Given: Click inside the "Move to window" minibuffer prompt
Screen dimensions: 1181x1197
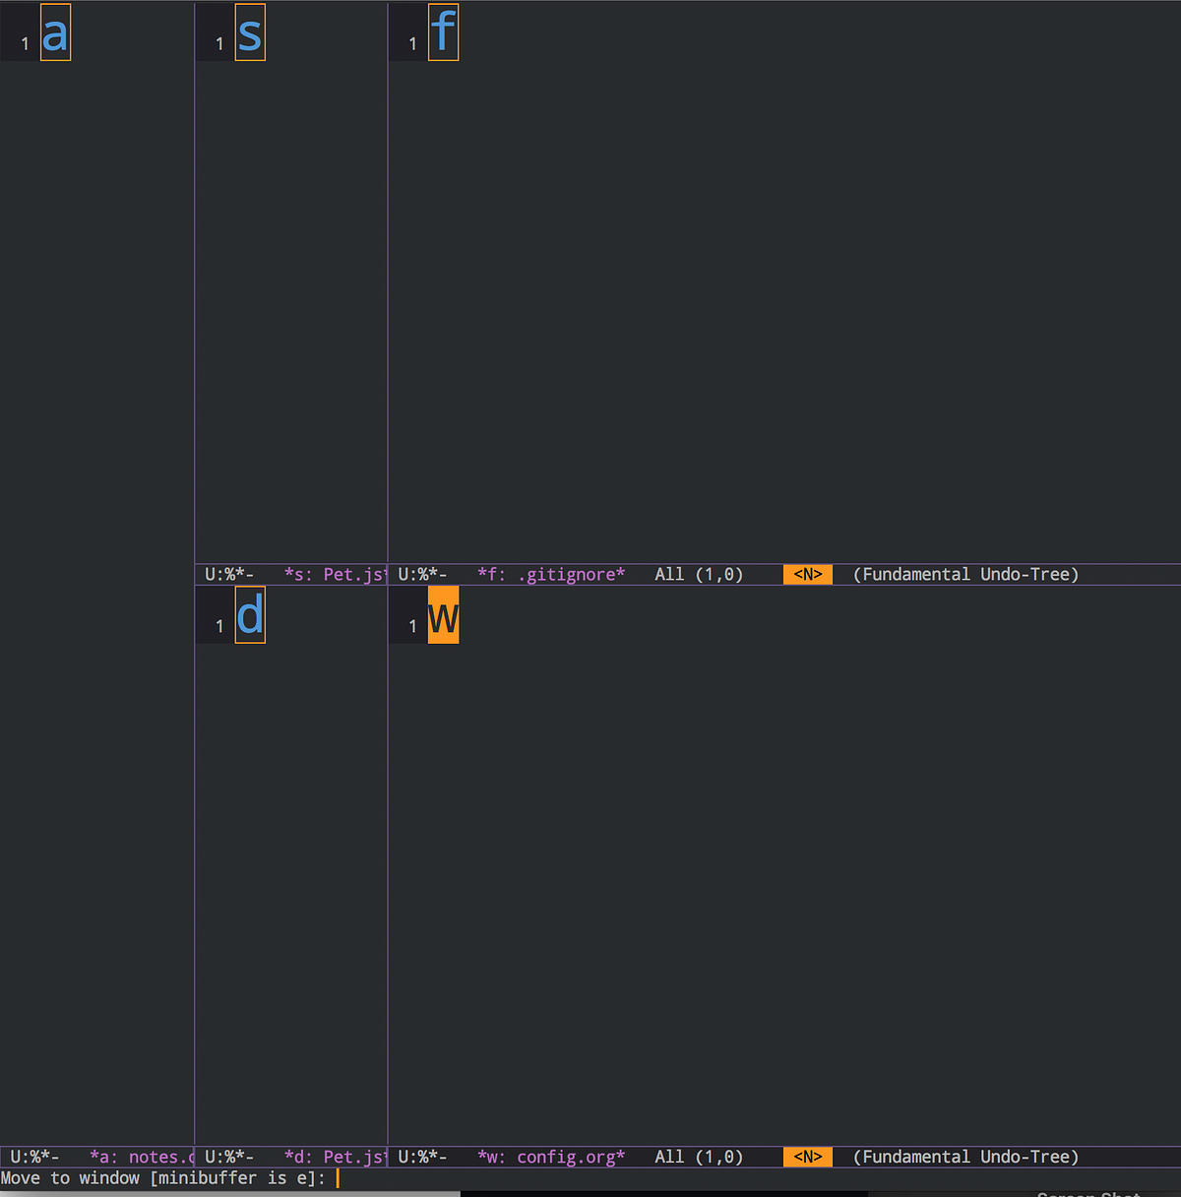Looking at the screenshot, I should pos(167,1177).
